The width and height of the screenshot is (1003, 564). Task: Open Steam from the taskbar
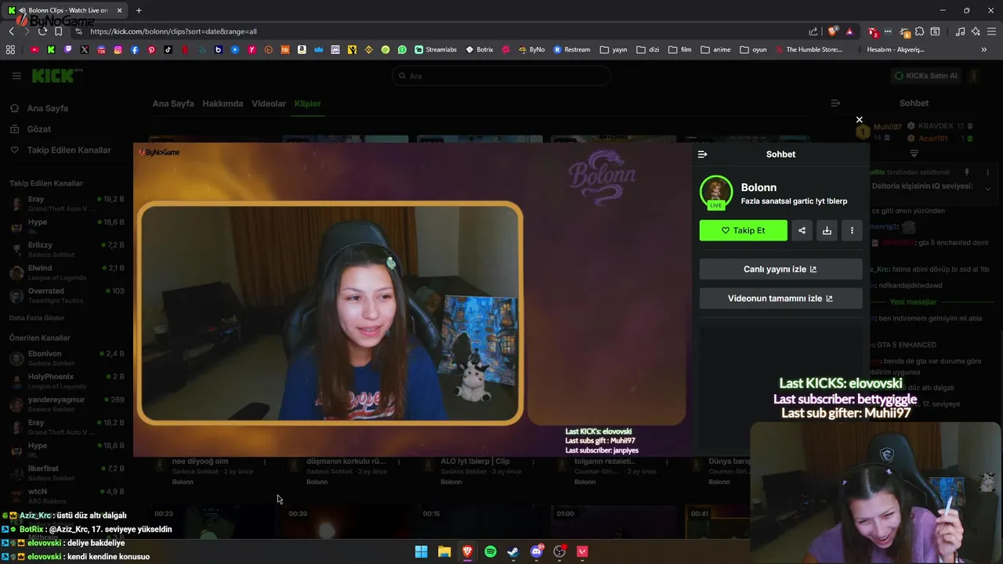(513, 551)
